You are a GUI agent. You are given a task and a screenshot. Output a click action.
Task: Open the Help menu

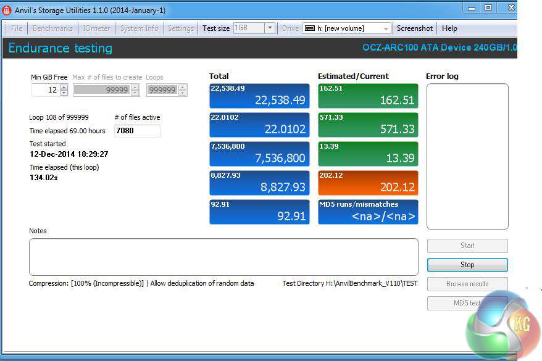[449, 28]
